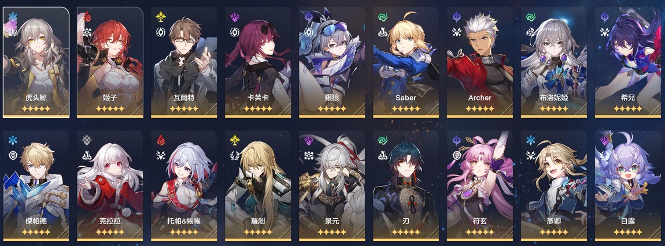Select the 虎头鲸 character card
665x246 pixels.
(36, 62)
